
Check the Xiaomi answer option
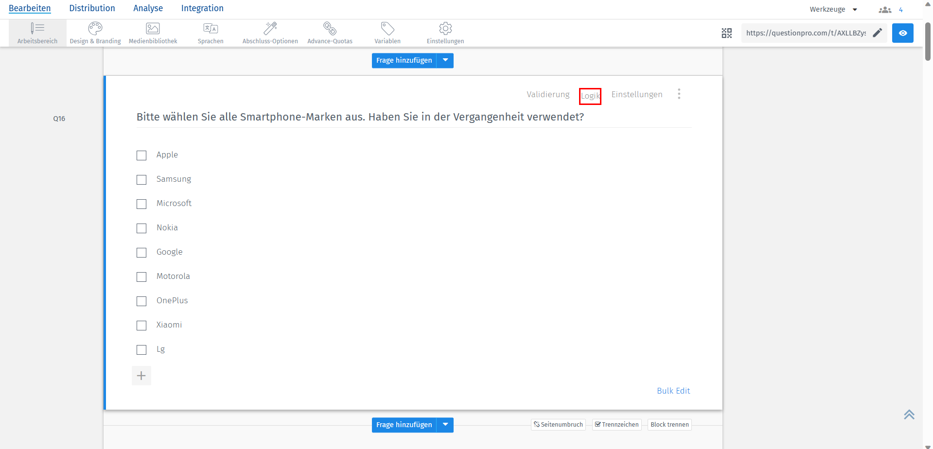tap(141, 325)
